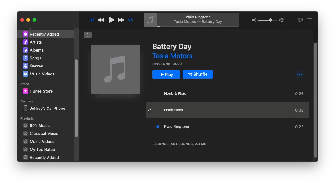Viewport: 335px width, 184px height.
Task: Select Artists in the sidebar
Action: pyautogui.click(x=37, y=42)
